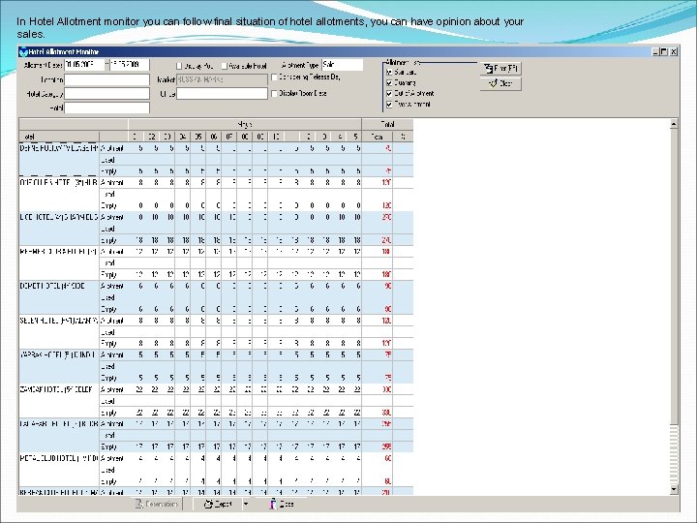Enable the Considering Release Day checkbox
This screenshot has height=523, width=697.
pyautogui.click(x=274, y=77)
